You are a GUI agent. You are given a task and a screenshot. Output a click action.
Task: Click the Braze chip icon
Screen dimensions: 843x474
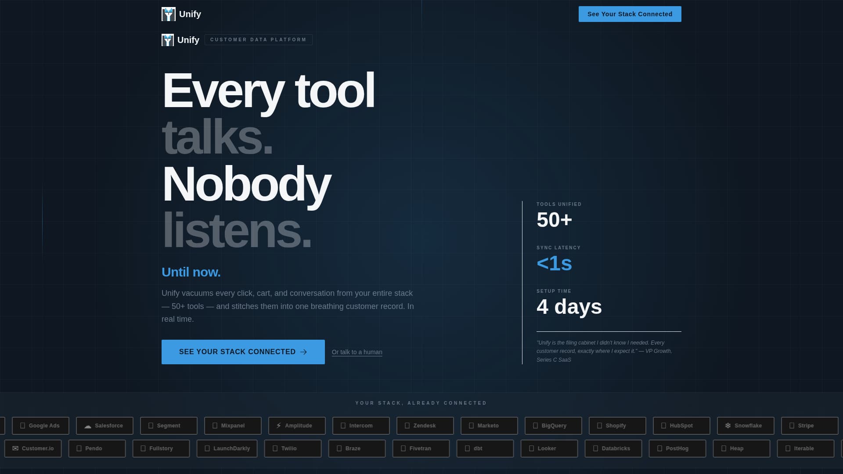[339, 449]
